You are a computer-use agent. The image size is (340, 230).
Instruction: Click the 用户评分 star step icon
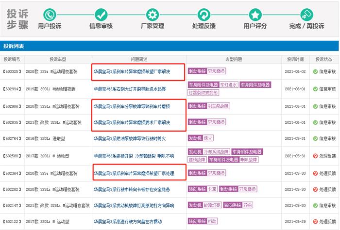(255, 15)
